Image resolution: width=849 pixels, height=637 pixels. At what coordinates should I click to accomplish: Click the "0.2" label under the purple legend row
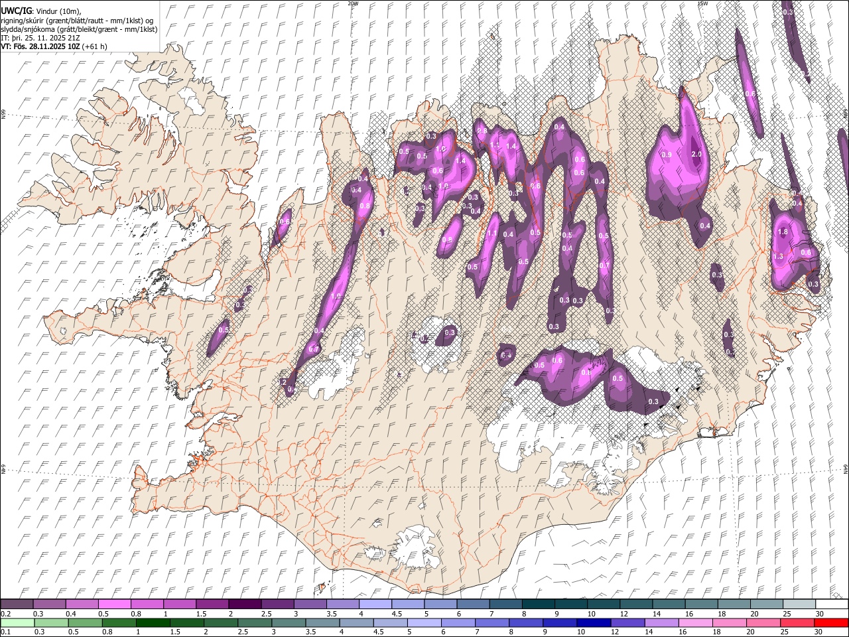[5, 614]
